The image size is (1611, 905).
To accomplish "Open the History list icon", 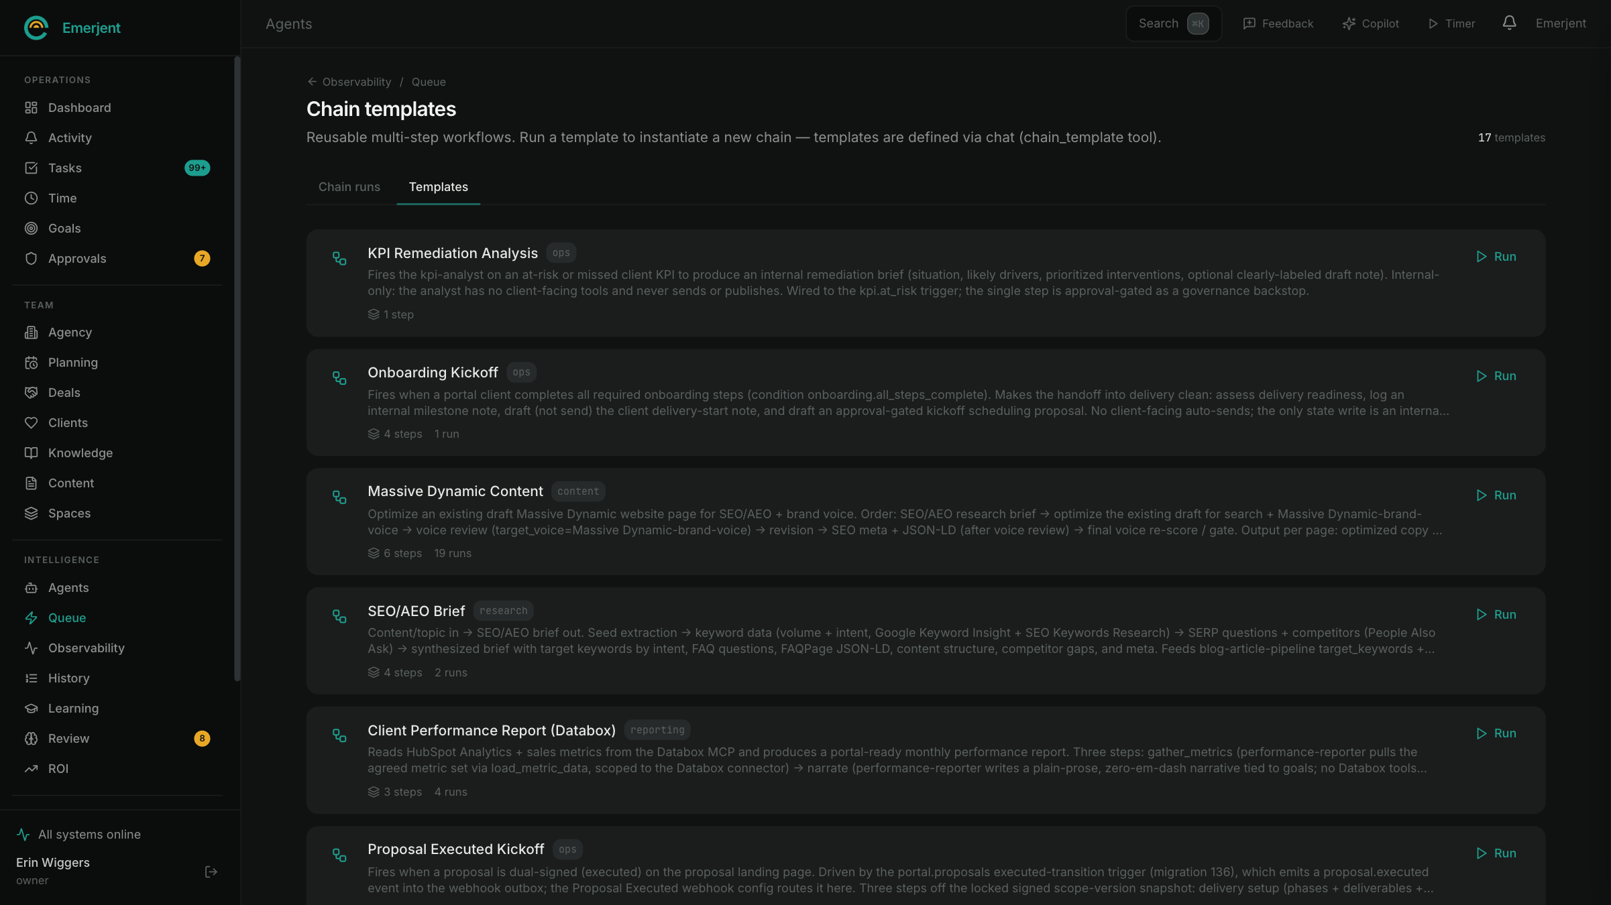I will coord(31,678).
